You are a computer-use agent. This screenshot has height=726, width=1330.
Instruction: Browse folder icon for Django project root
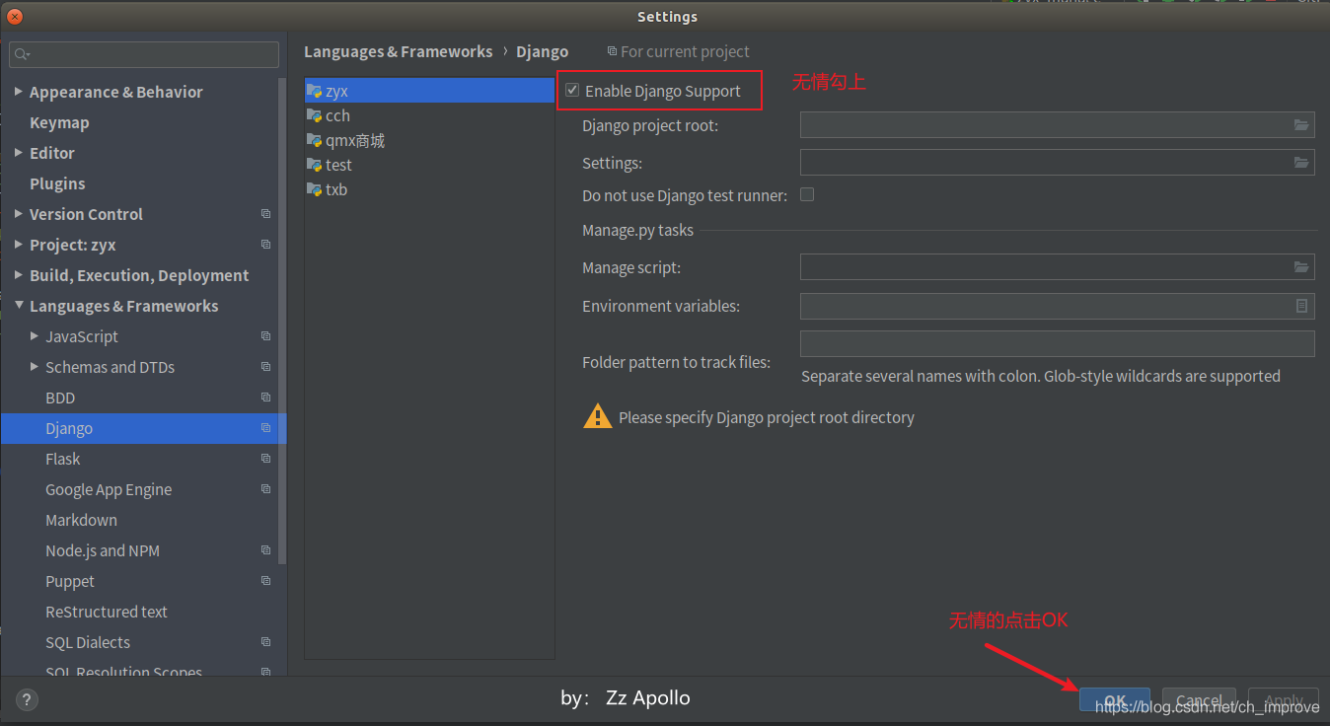tap(1301, 125)
